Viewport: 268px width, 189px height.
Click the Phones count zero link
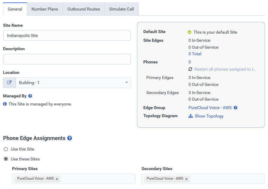point(189,62)
